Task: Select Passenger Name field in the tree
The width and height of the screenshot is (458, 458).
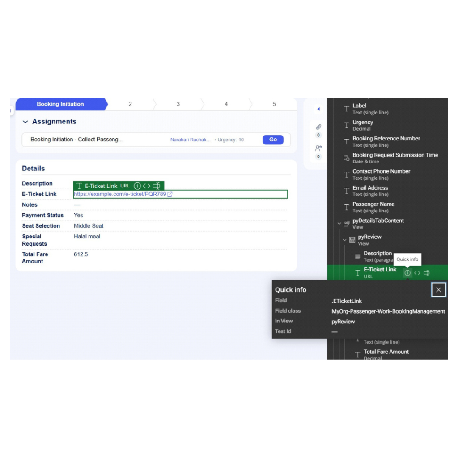Action: tap(373, 204)
